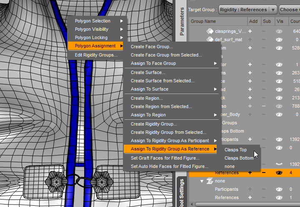The image size is (300, 207).
Task: Click the surface icon beside def_surf_mat
Action: coord(210,39)
